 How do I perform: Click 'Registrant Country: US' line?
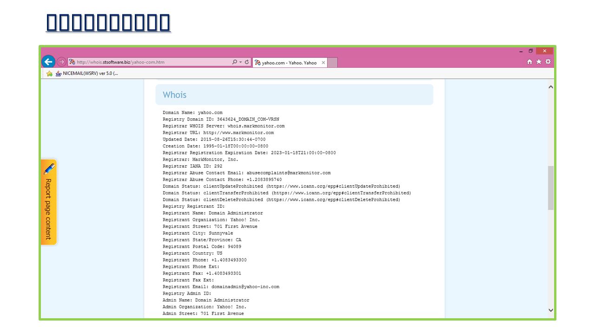(192, 253)
